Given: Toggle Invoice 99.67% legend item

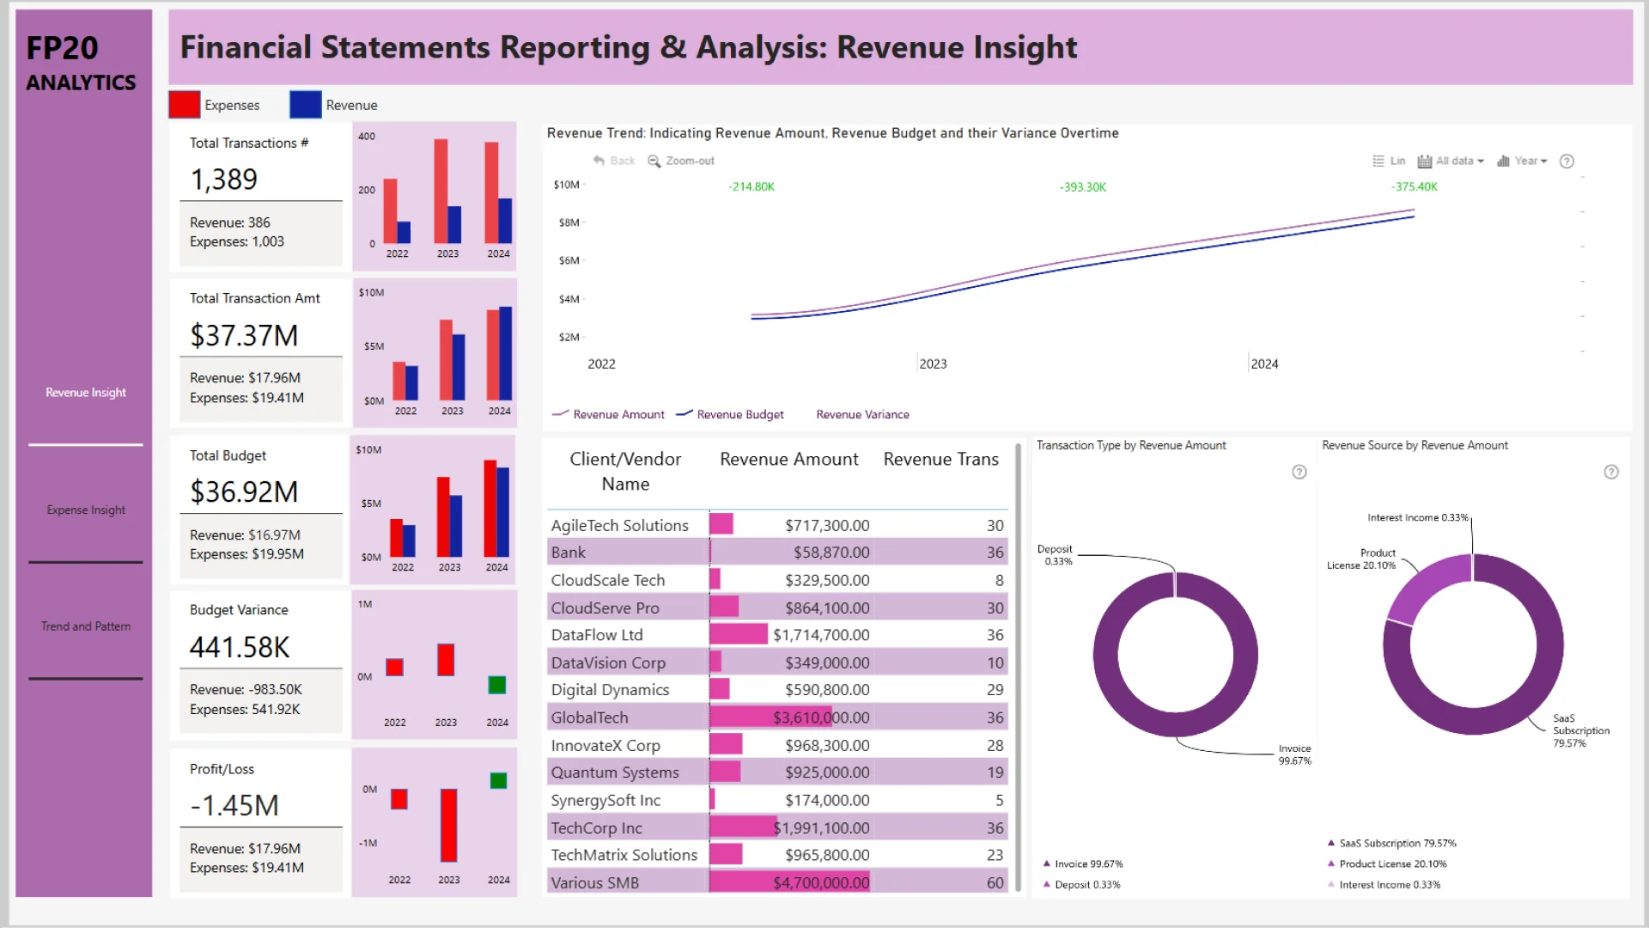Looking at the screenshot, I should (x=1087, y=864).
